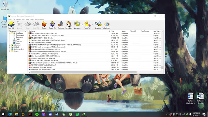Viewport: 208px width, 117px height.
Task: Sort by Time left column header
Action: (x=135, y=31)
